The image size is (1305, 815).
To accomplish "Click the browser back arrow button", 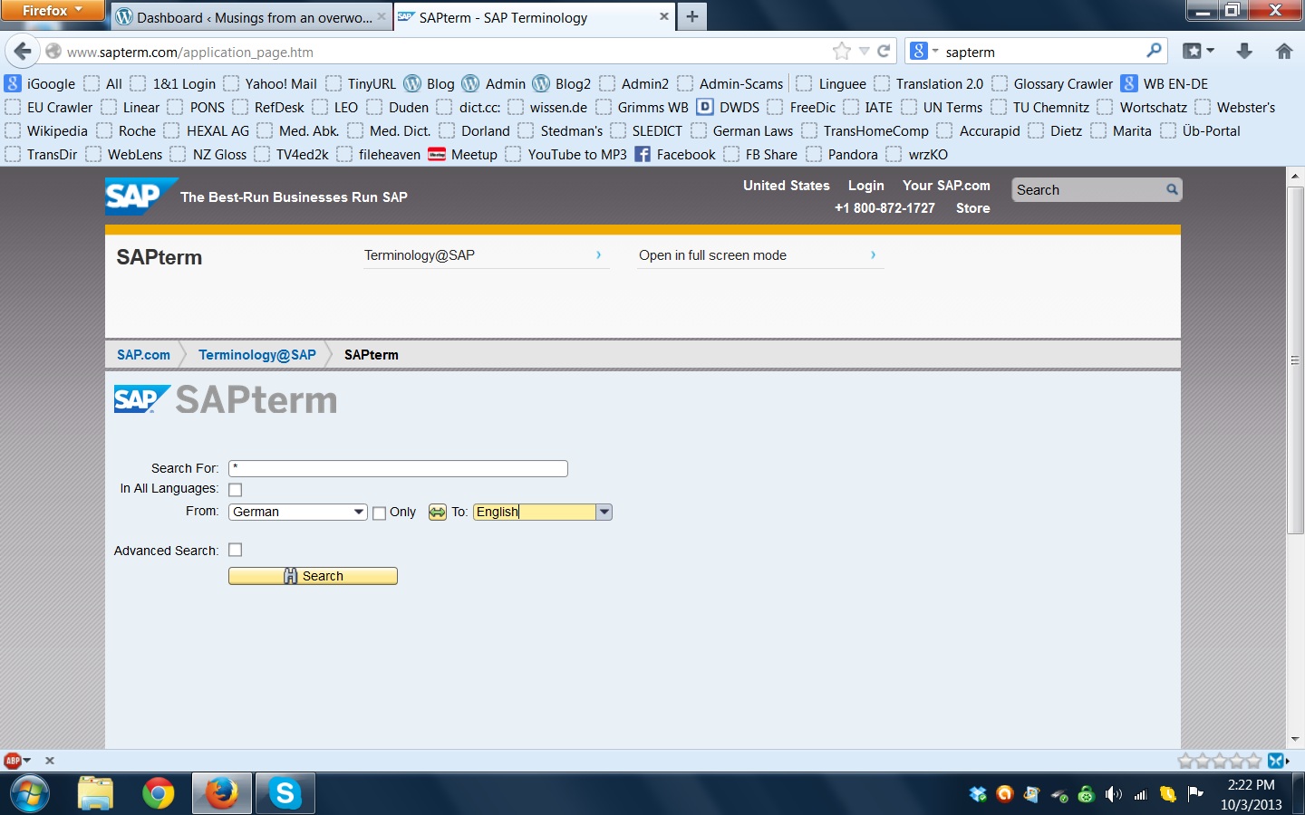I will 23,52.
